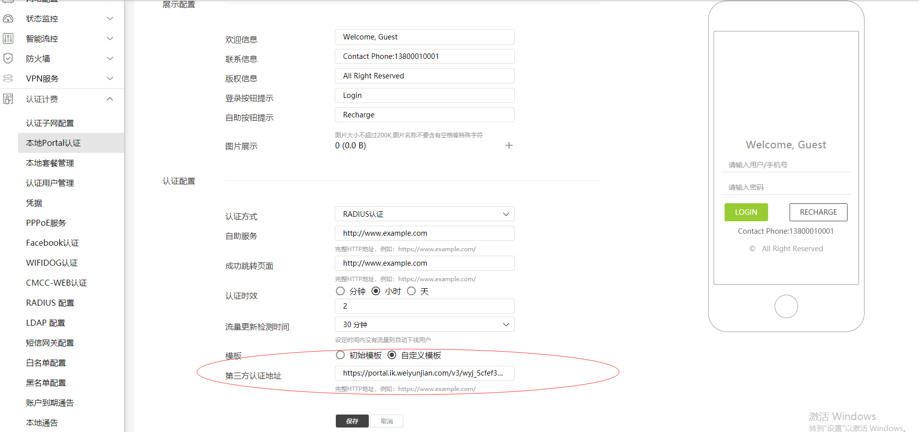Click the 状态监控 gauge icon

click(8, 18)
